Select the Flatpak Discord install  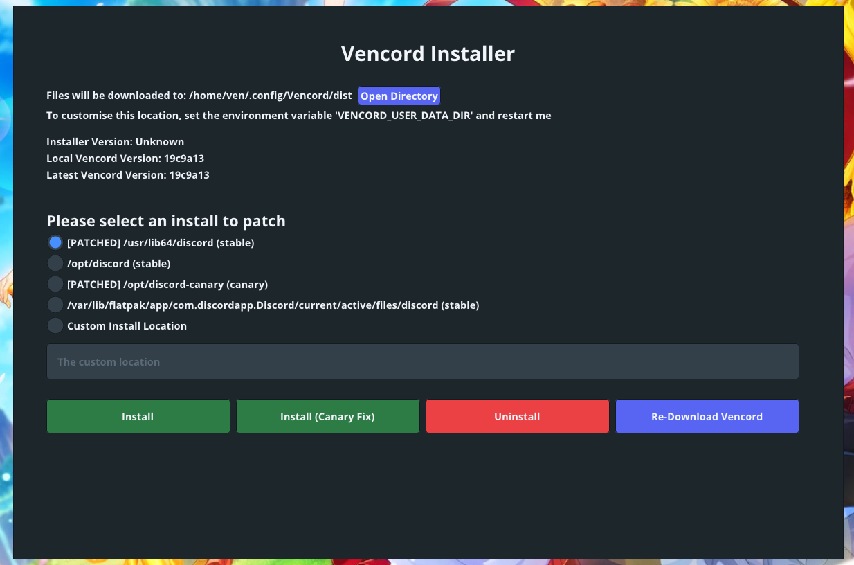55,305
